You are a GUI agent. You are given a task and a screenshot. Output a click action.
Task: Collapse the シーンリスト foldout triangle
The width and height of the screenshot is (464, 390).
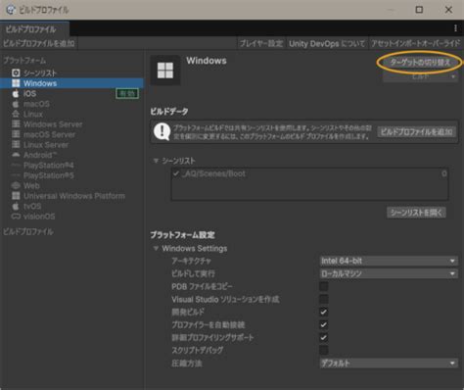click(156, 161)
